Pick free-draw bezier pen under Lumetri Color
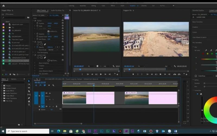 click(45, 58)
